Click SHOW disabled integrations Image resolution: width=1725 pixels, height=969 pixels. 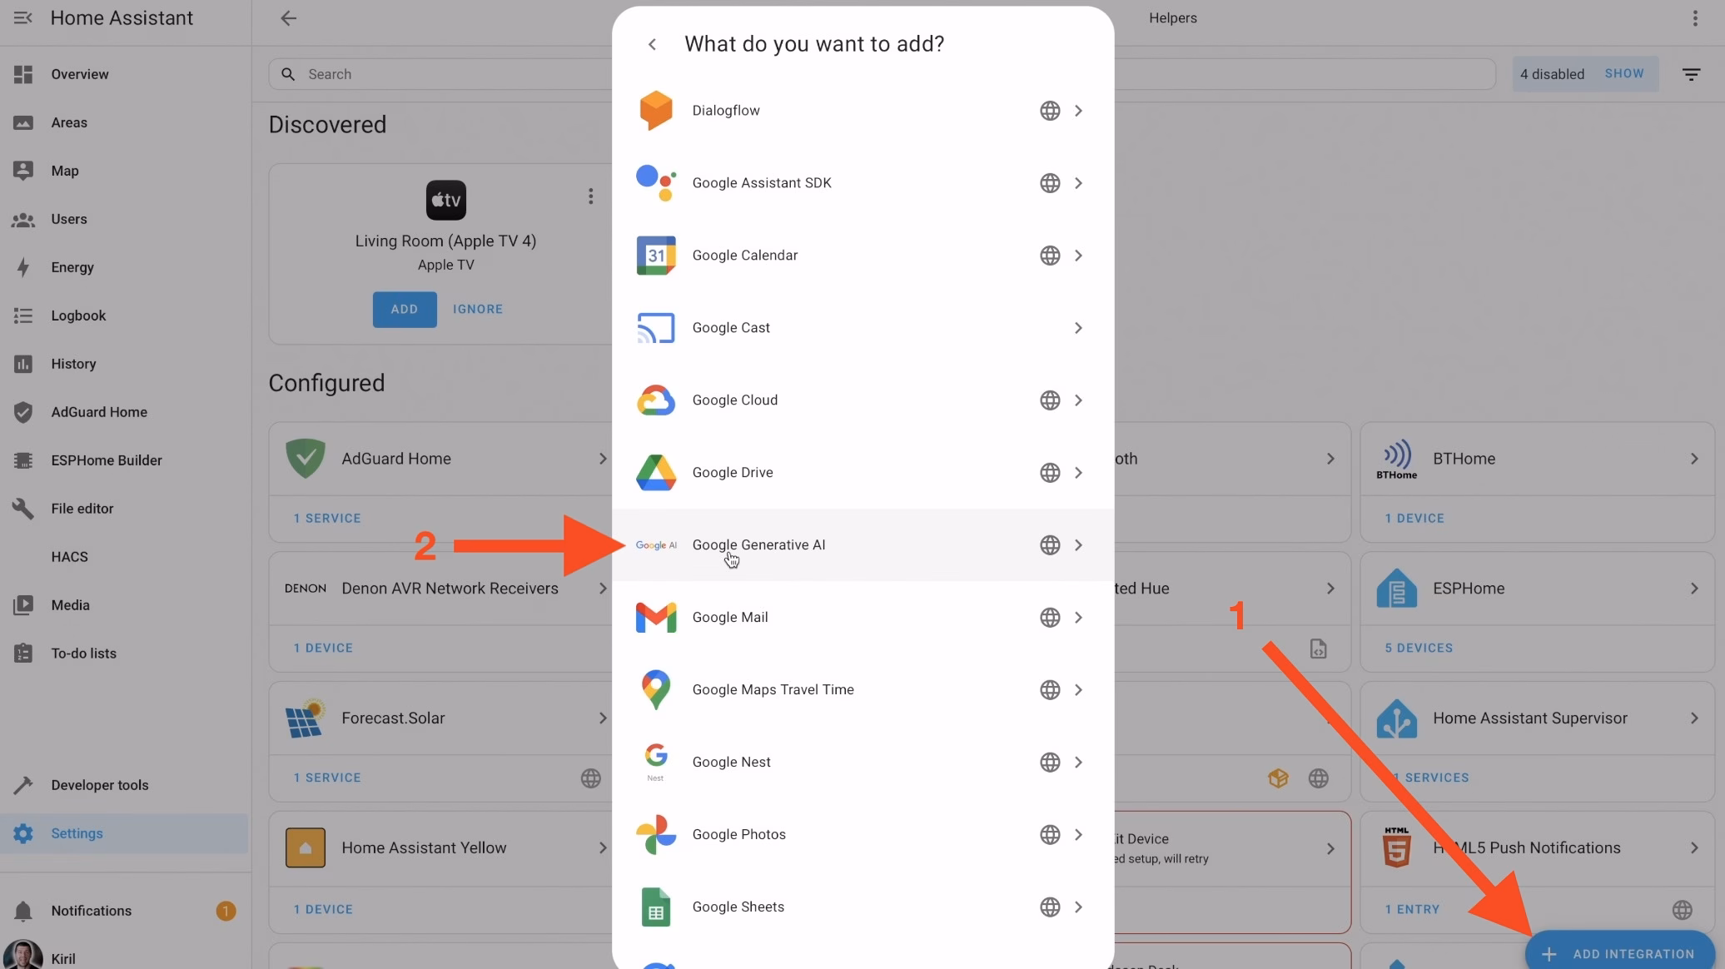pos(1623,73)
